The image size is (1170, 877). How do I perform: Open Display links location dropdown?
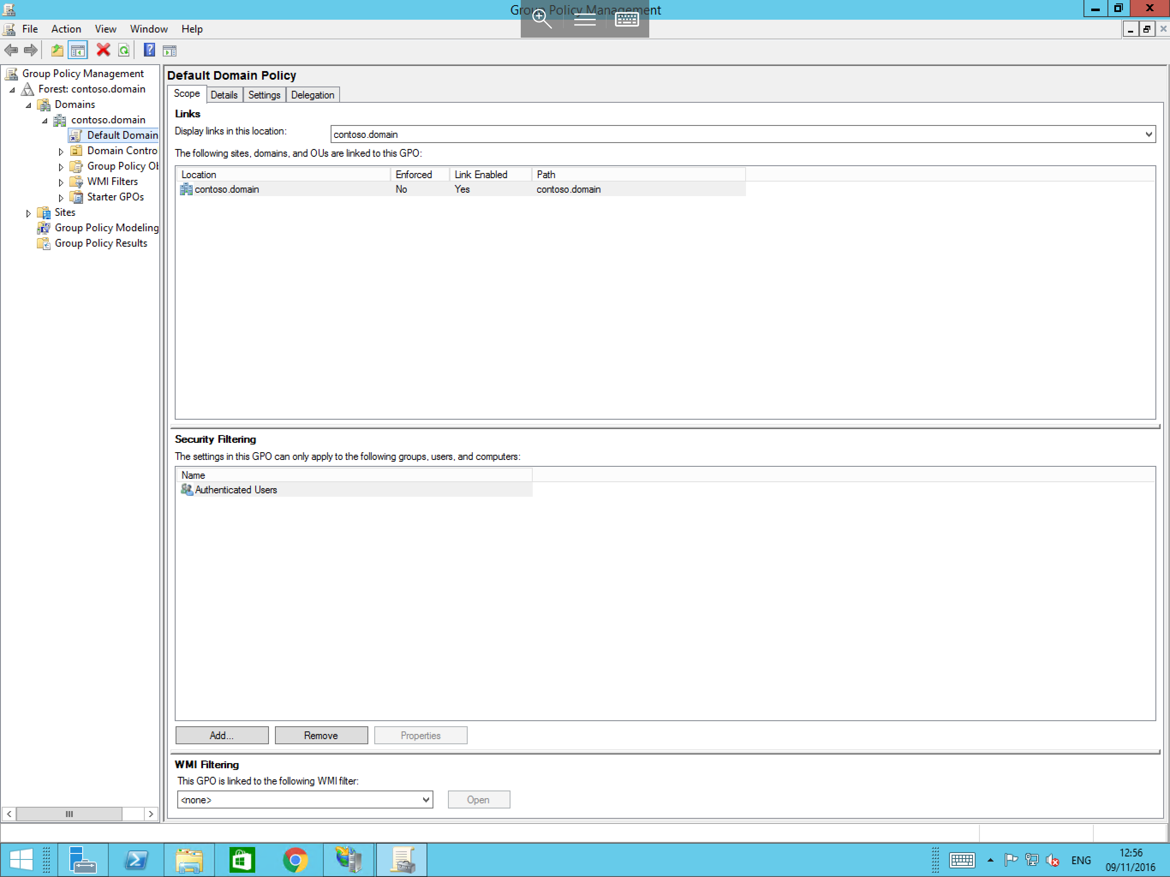point(1148,134)
